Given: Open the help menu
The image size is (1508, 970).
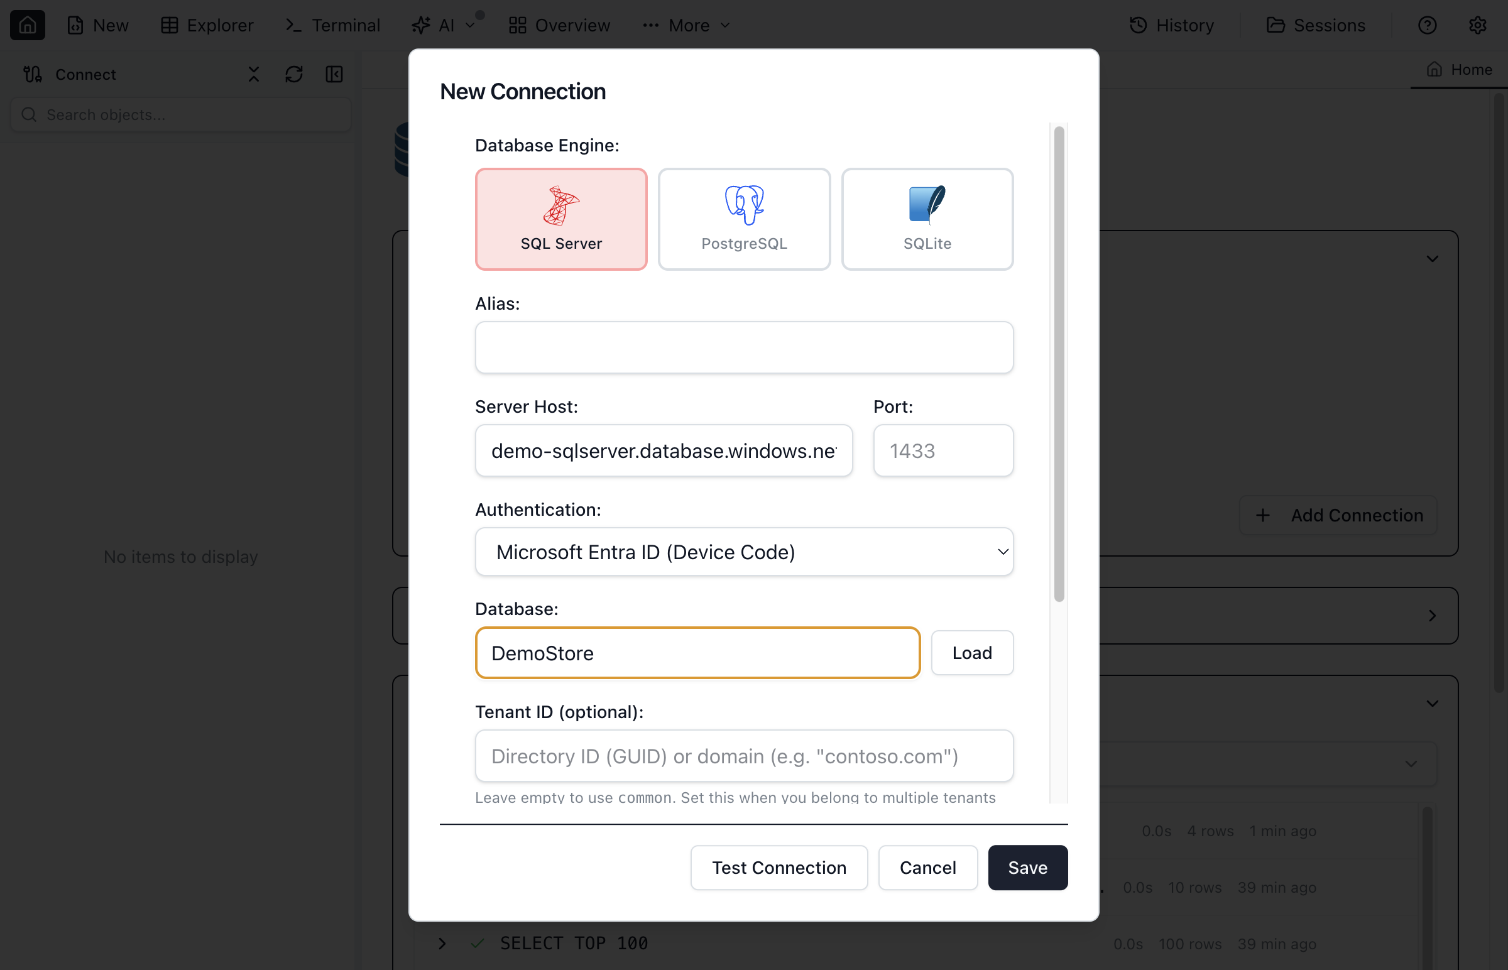Looking at the screenshot, I should [x=1428, y=25].
